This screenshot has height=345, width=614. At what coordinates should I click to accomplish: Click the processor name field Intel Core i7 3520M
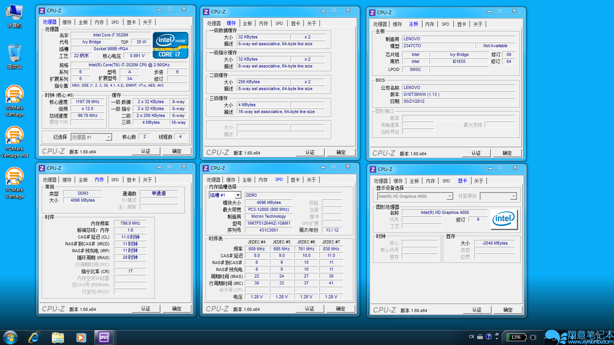click(111, 35)
